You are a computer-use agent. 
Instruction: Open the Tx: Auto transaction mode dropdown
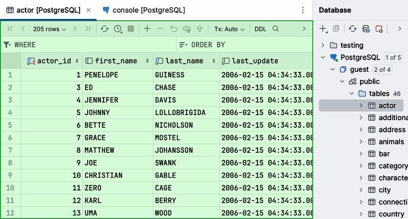click(229, 29)
